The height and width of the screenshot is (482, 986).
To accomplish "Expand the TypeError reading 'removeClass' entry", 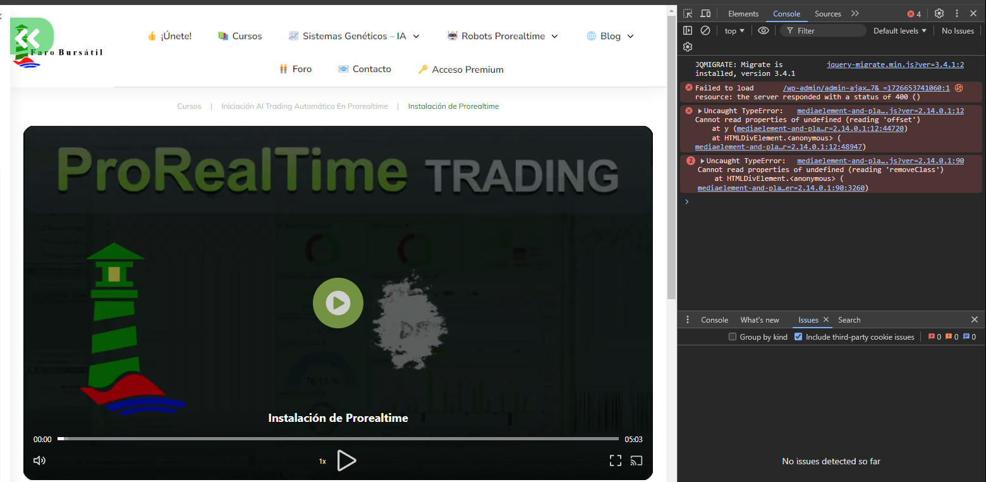I will tap(702, 161).
